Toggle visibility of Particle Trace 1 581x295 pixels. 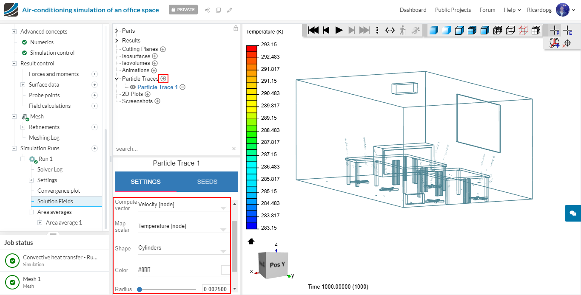[x=132, y=87]
